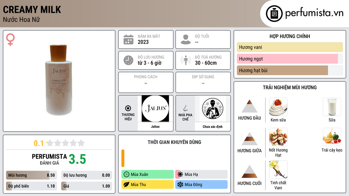Select the Trái cây kẹo fruit image
Screen dimensions: 349x196
click(x=332, y=137)
